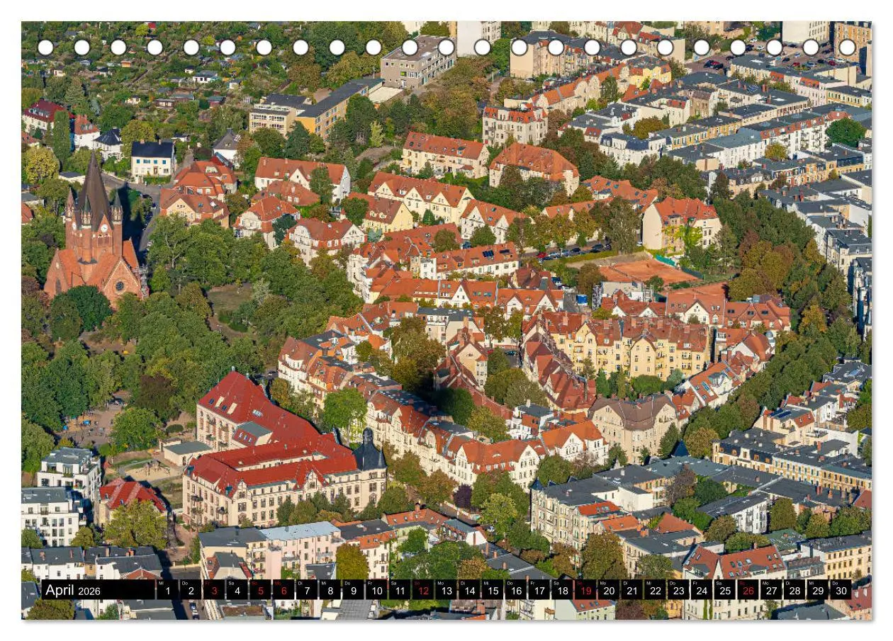The width and height of the screenshot is (893, 641).
Task: Choose Saturday the 4th in the strip
Action: pyautogui.click(x=237, y=590)
